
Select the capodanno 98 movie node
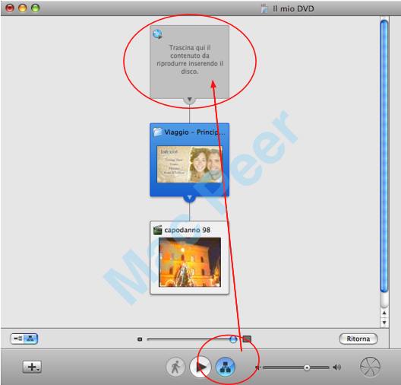click(189, 257)
